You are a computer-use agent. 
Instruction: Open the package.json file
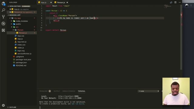[x=21, y=63]
